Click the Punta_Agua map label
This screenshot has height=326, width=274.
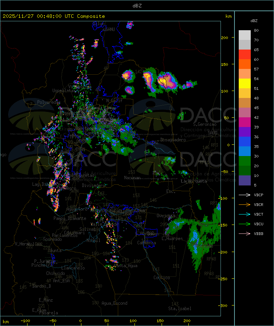126,266
